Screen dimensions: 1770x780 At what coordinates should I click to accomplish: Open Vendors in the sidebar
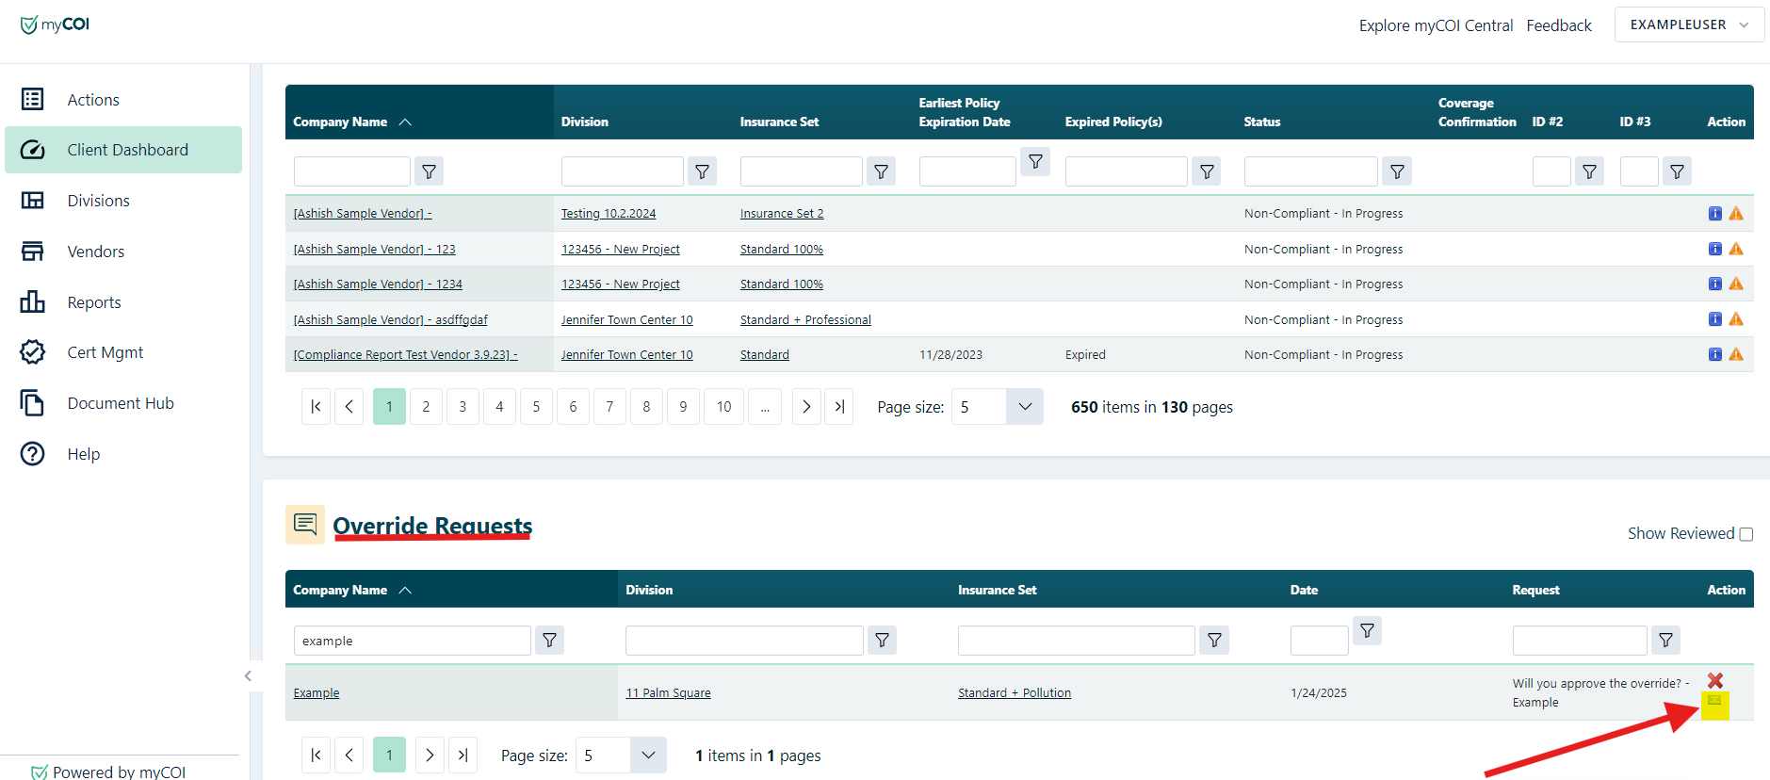95,252
